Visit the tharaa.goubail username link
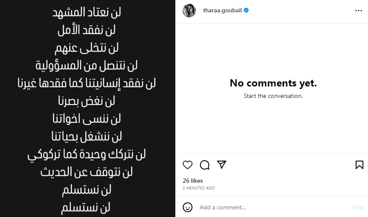Image resolution: width=368 pixels, height=217 pixels. [x=222, y=11]
